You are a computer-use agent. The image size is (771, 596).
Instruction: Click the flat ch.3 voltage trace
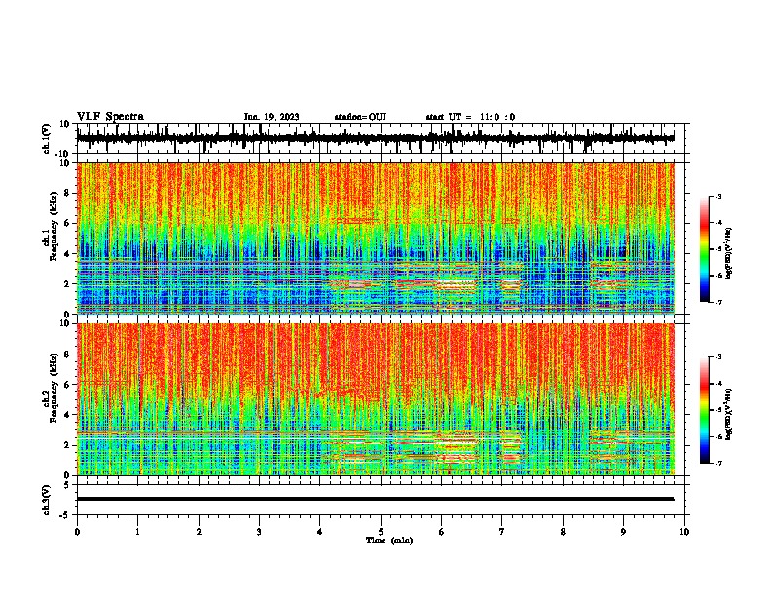(x=375, y=499)
